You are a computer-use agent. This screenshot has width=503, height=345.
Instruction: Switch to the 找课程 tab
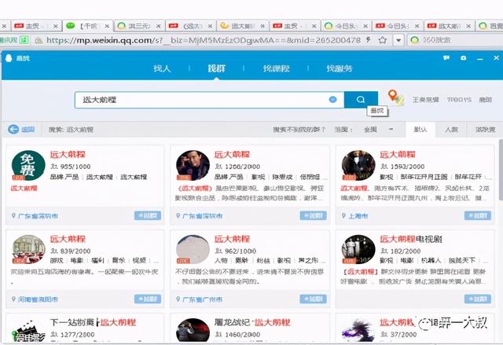(x=276, y=68)
